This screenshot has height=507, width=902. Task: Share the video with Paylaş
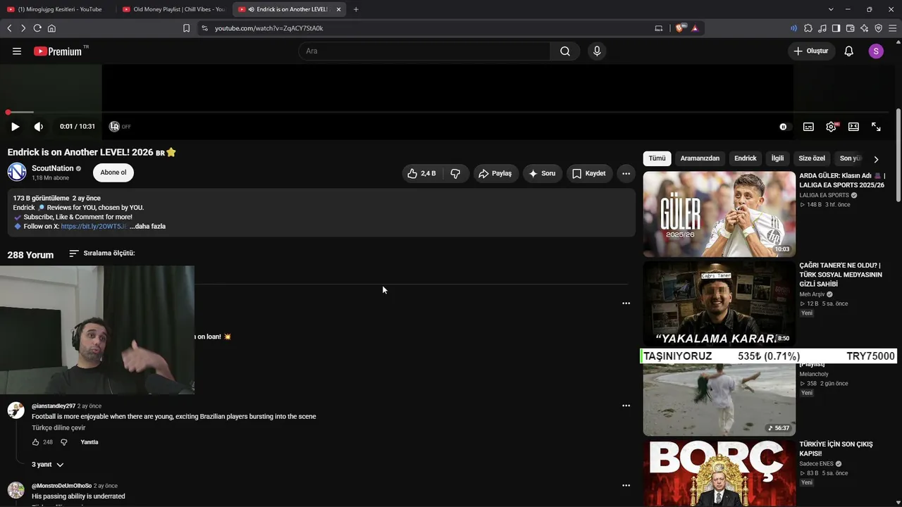(x=496, y=173)
